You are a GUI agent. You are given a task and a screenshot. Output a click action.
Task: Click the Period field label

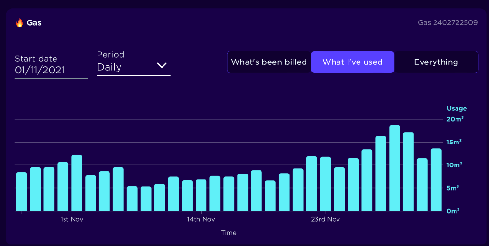110,55
